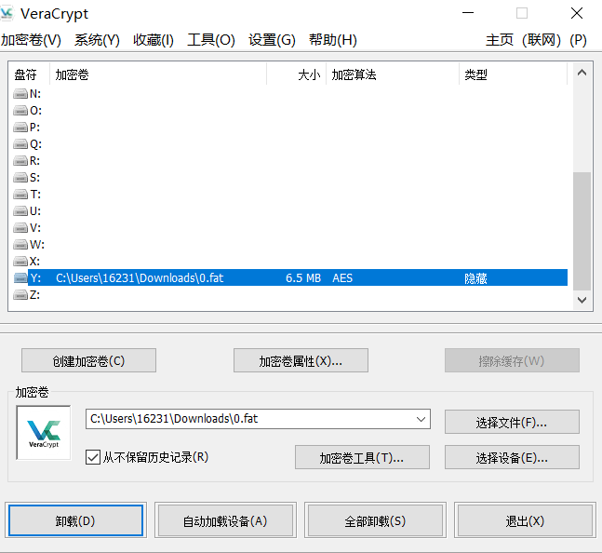Click the 全部卸载(S) button
Screen dimensions: 602x553
pos(375,520)
